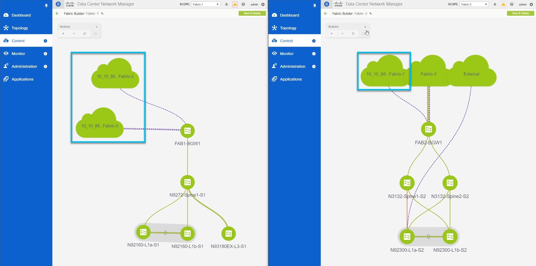Image resolution: width=536 pixels, height=266 pixels.
Task: Zoom in the Fabric-1 topology
Action: (x=63, y=34)
